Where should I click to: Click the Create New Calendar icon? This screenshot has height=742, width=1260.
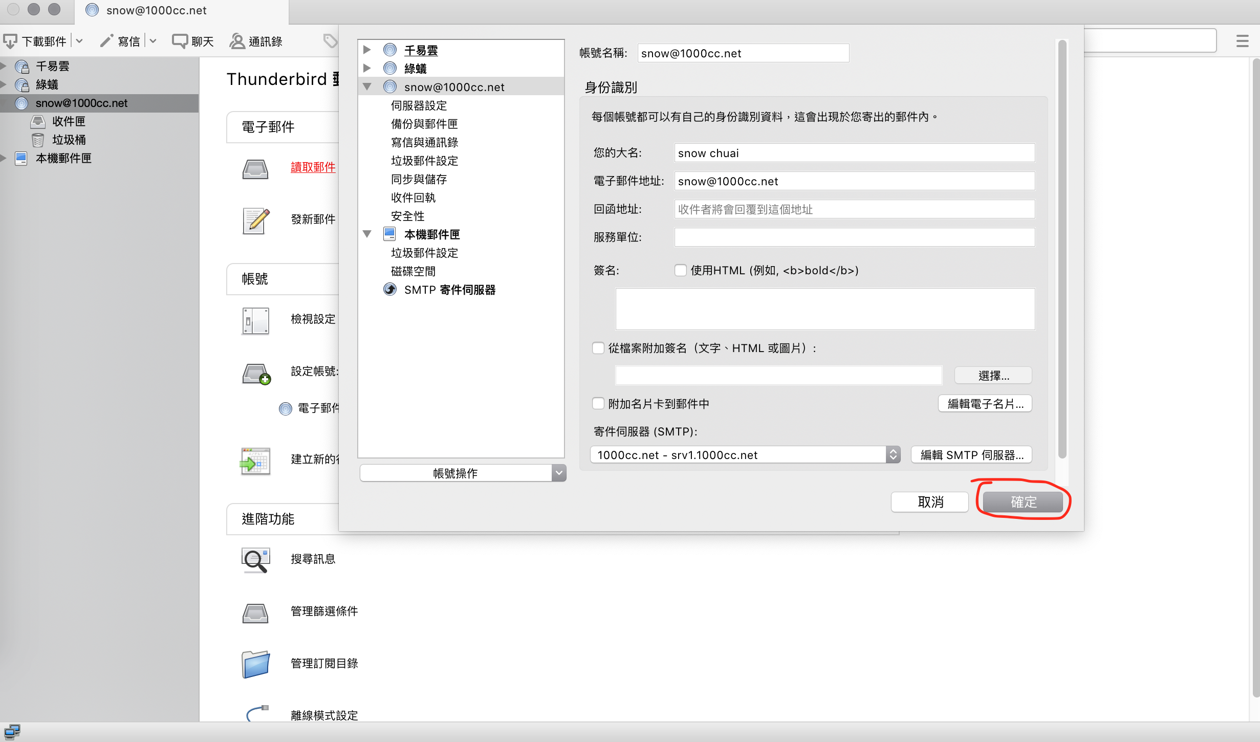[255, 461]
